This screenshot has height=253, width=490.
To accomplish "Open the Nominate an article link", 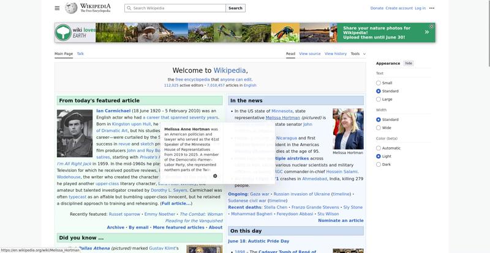I will coord(341,220).
